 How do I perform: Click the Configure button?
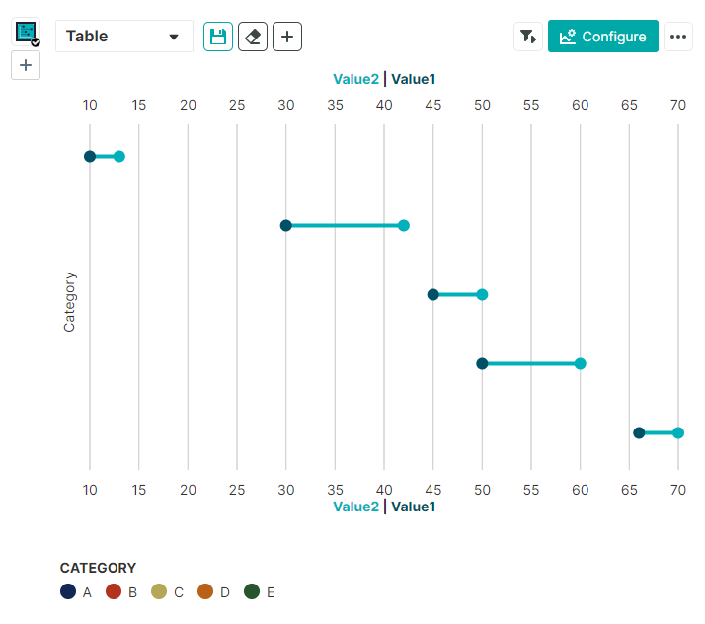click(x=603, y=37)
